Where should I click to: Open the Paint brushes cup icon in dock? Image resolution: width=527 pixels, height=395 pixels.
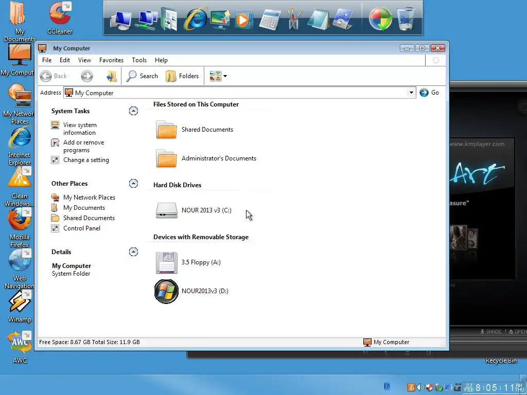pos(294,20)
